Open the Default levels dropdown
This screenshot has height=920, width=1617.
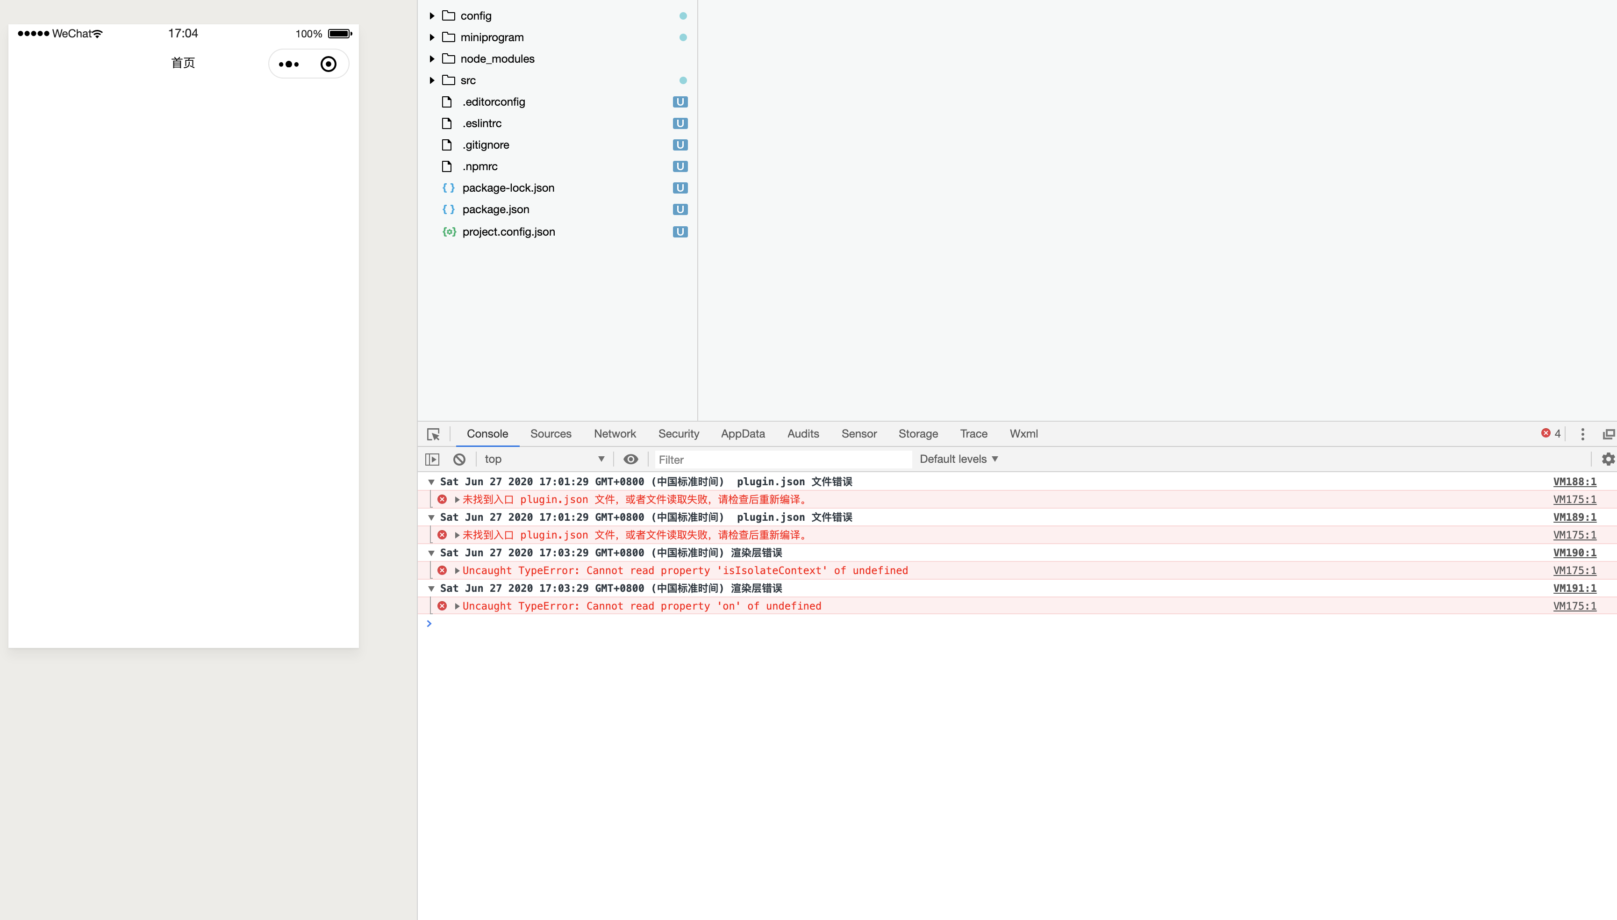pos(958,459)
